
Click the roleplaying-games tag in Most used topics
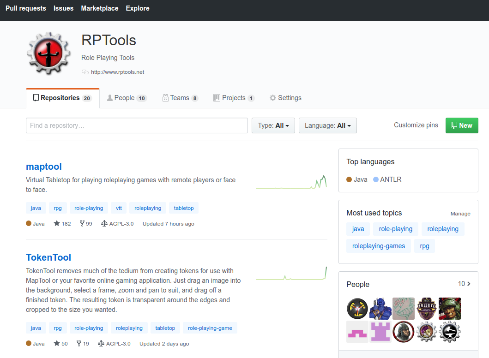click(x=379, y=246)
